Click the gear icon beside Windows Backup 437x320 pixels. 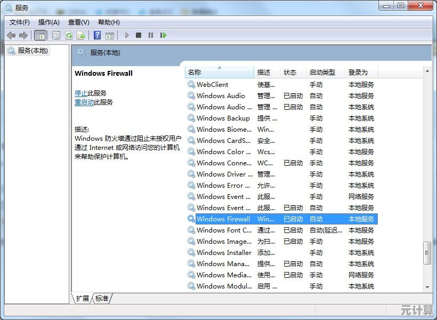191,118
